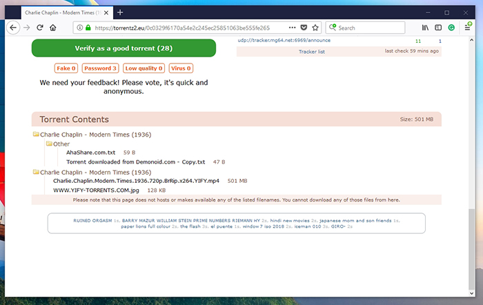Open paper lions full colour link
This screenshot has width=483, height=305.
(146, 226)
